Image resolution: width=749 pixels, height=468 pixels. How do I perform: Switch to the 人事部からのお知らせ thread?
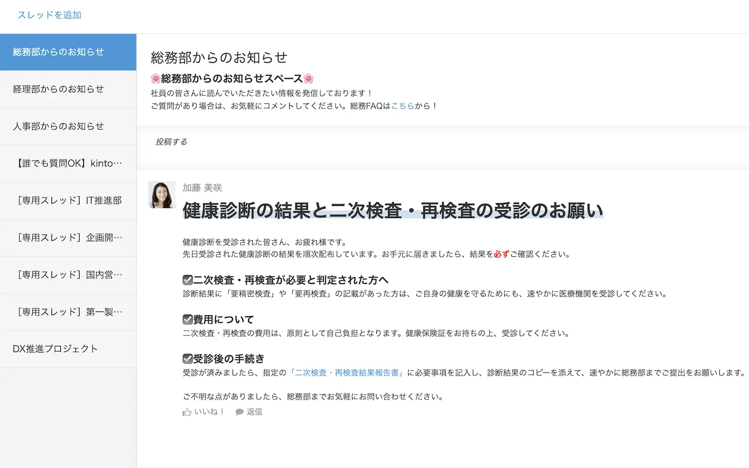(58, 126)
